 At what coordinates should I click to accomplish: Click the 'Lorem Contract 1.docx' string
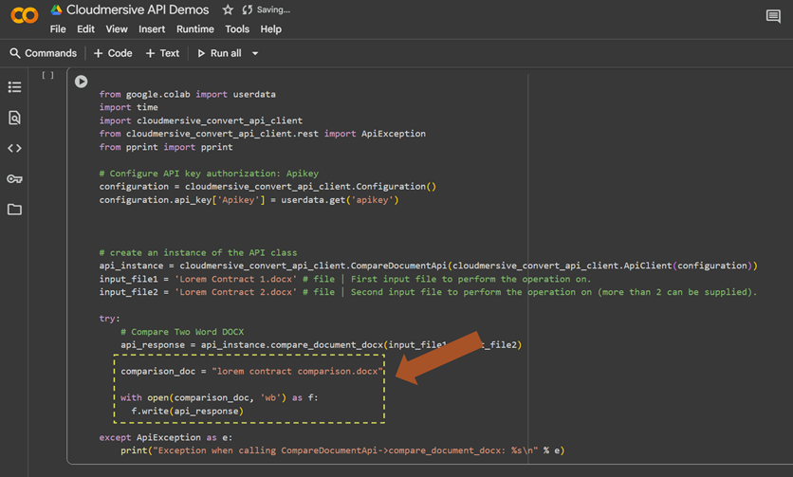pos(235,279)
